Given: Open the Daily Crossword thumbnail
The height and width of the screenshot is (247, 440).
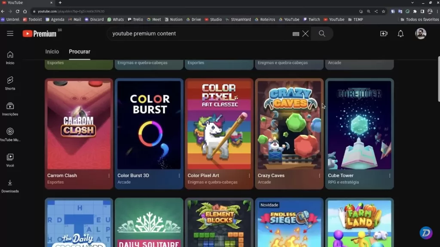Looking at the screenshot, I should tap(79, 223).
